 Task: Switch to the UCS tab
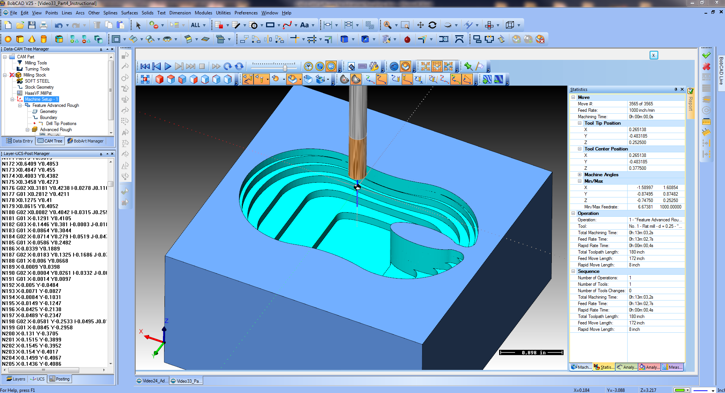pyautogui.click(x=38, y=379)
